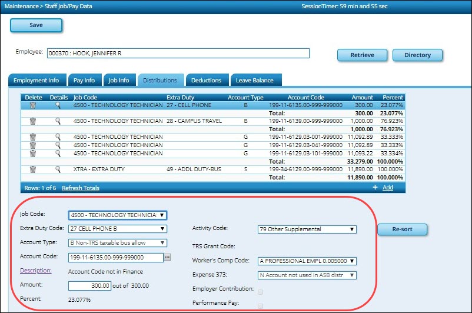Viewport: 472px width, 313px height.
Task: Click the Maintenance > Staff Job/Pay Data breadcrumb
Action: [x=48, y=6]
